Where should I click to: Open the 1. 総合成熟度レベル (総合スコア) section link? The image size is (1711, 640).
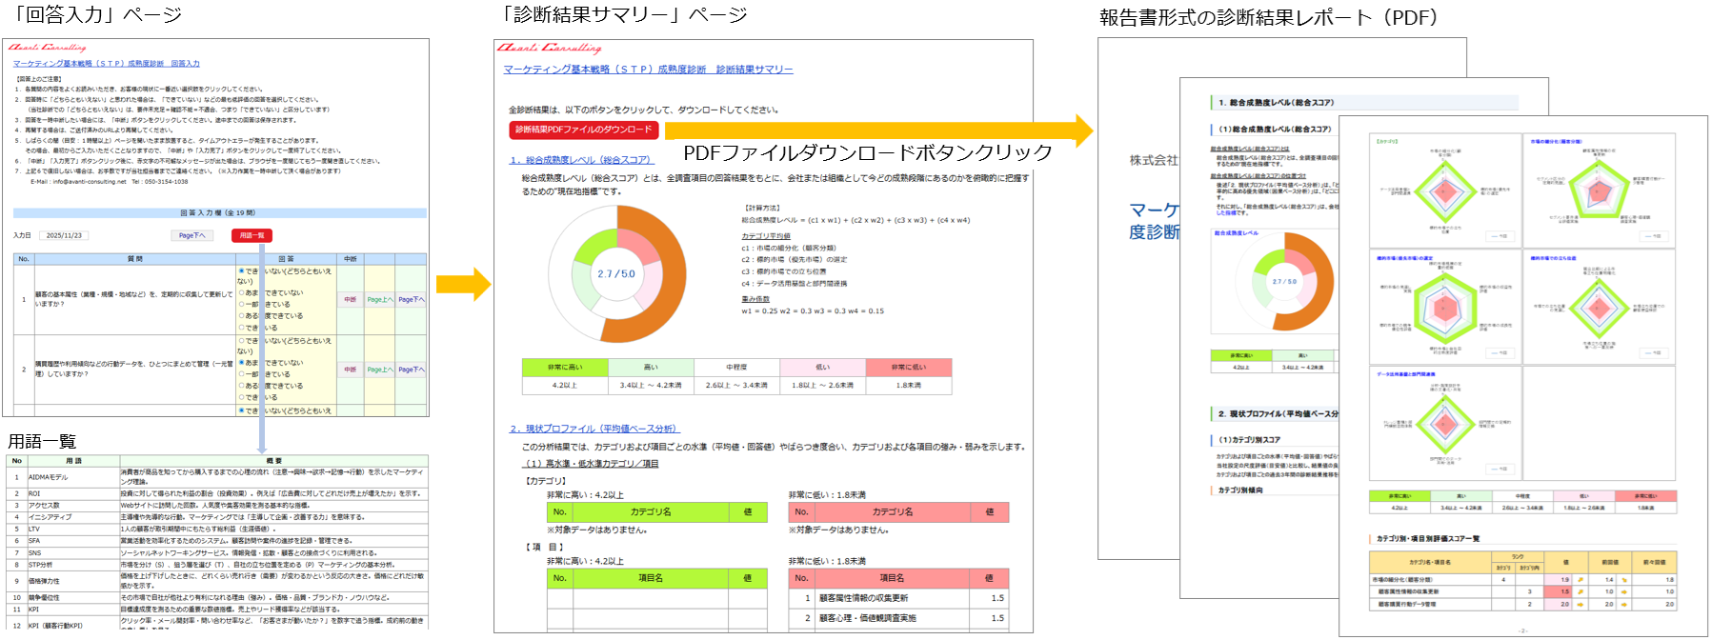(x=582, y=160)
